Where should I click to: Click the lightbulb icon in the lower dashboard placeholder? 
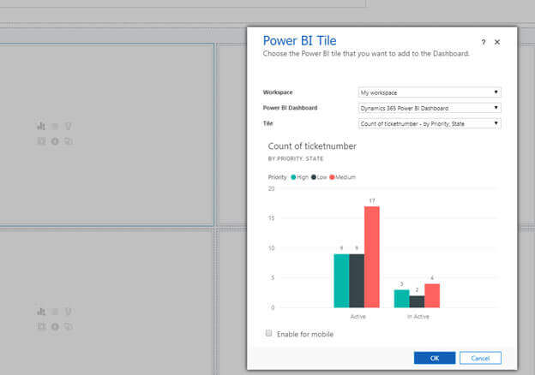[69, 312]
